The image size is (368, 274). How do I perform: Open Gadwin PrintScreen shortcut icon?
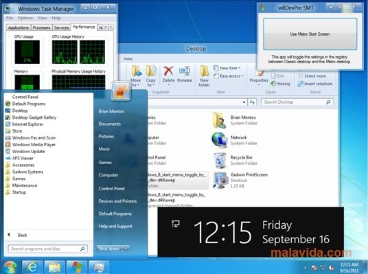(220, 181)
